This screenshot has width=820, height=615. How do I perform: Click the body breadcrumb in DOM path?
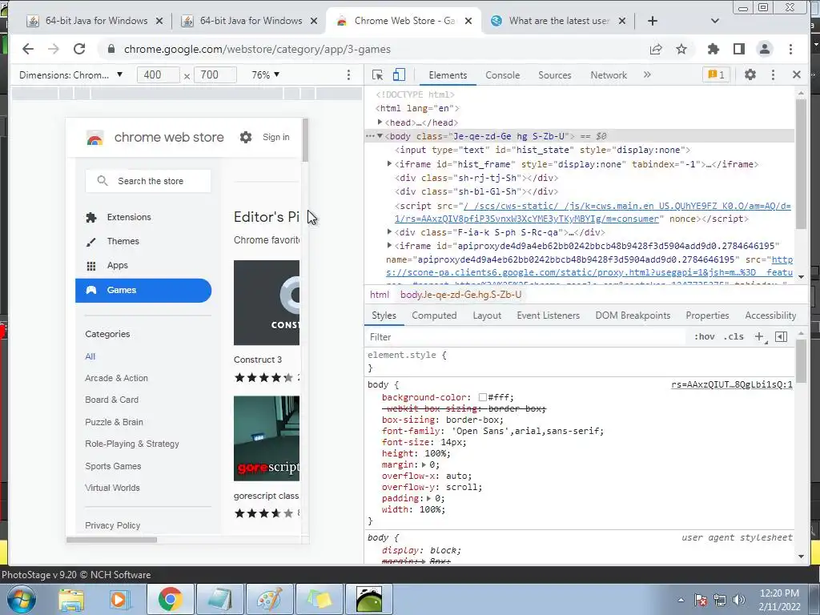click(x=460, y=295)
